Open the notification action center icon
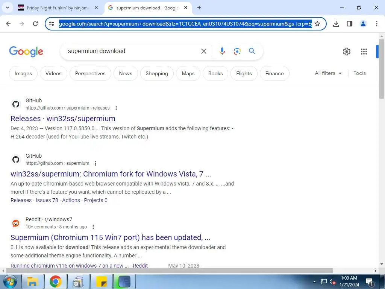The height and width of the screenshot is (289, 385). coord(369,281)
